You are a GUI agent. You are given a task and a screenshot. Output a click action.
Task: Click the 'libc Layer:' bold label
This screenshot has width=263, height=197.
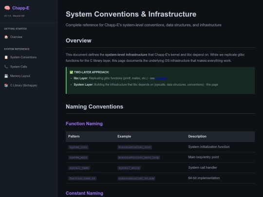[81, 78]
